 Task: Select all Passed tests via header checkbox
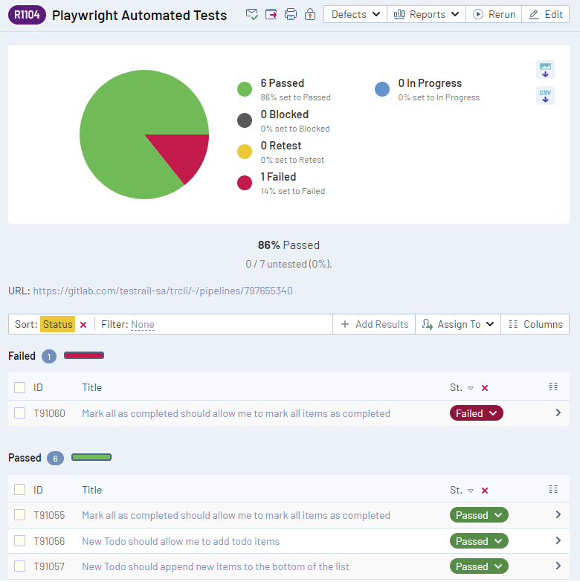20,490
